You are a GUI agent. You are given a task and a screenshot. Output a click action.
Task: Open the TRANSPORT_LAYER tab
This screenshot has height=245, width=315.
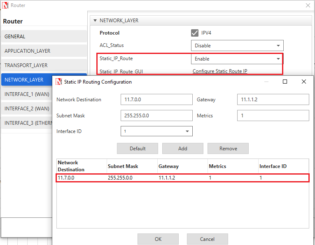click(x=44, y=65)
